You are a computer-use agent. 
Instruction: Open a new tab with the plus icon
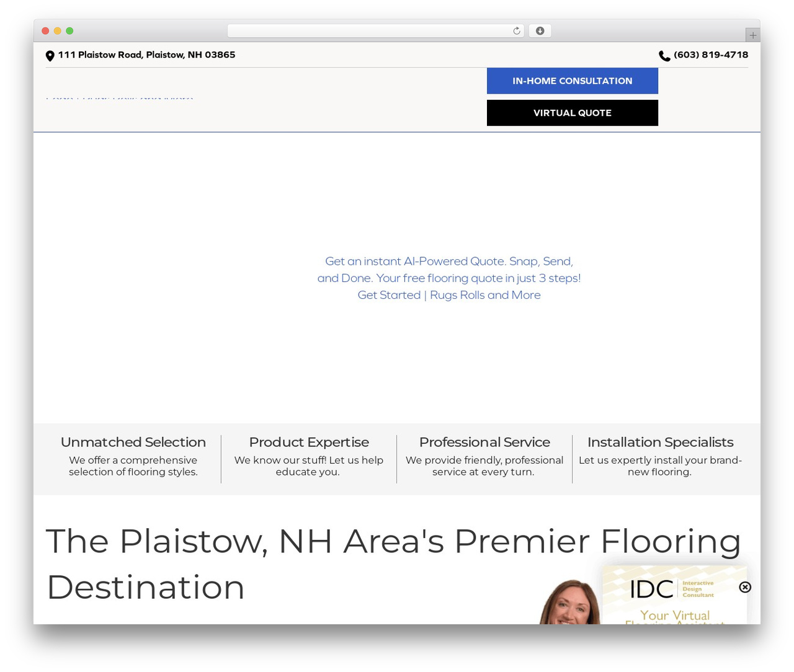[752, 35]
